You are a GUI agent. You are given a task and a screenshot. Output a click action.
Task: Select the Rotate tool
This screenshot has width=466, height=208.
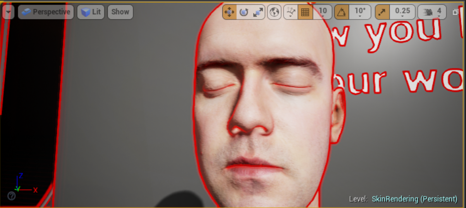tap(244, 12)
